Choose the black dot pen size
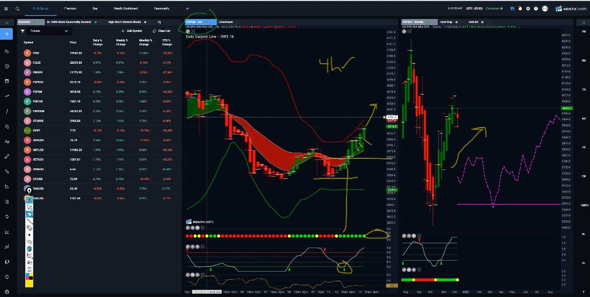Image resolution: width=590 pixels, height=297 pixels. pyautogui.click(x=29, y=235)
